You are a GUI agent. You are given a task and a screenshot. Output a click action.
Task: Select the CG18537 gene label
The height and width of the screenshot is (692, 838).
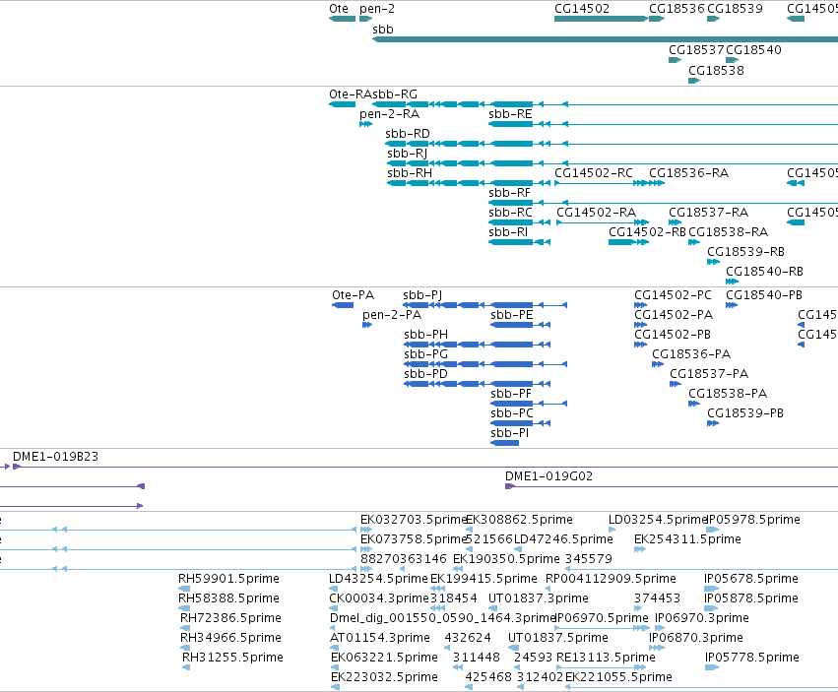[x=696, y=49]
